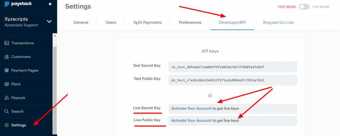The width and height of the screenshot is (340, 136).
Task: Toggle Test Mode to Live Mode switch
Action: 304,7
